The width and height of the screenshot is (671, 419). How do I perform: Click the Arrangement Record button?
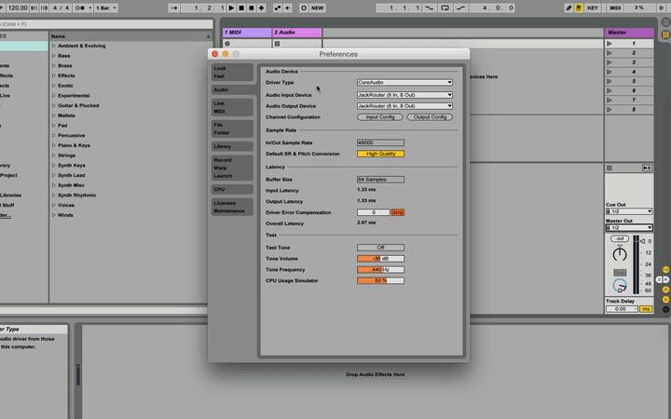point(252,7)
